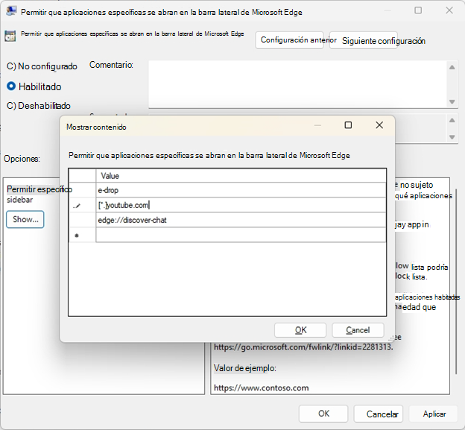Click the policy icon beside the setting name
The image size is (465, 430).
(10, 36)
